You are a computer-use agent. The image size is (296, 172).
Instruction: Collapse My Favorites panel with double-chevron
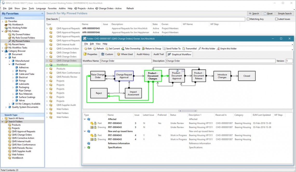[42, 13]
